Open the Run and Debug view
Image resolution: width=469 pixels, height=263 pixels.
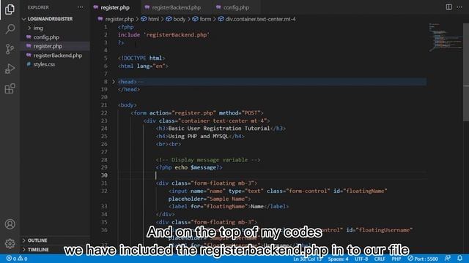pos(10,69)
